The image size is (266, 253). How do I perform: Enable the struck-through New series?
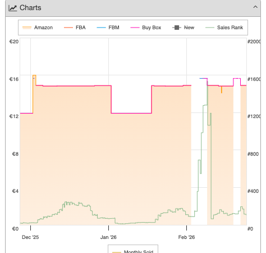click(x=183, y=28)
